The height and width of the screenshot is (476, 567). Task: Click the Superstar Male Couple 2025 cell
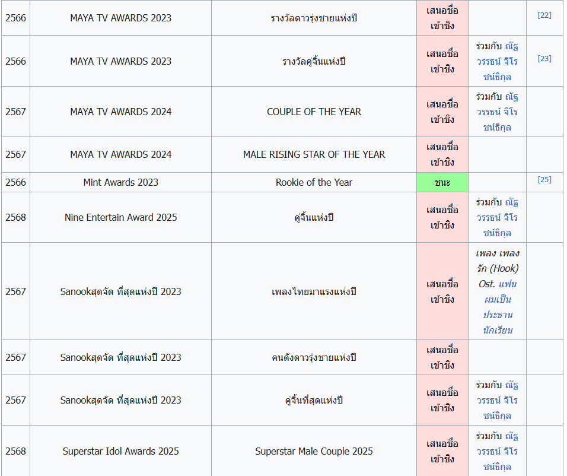314,452
